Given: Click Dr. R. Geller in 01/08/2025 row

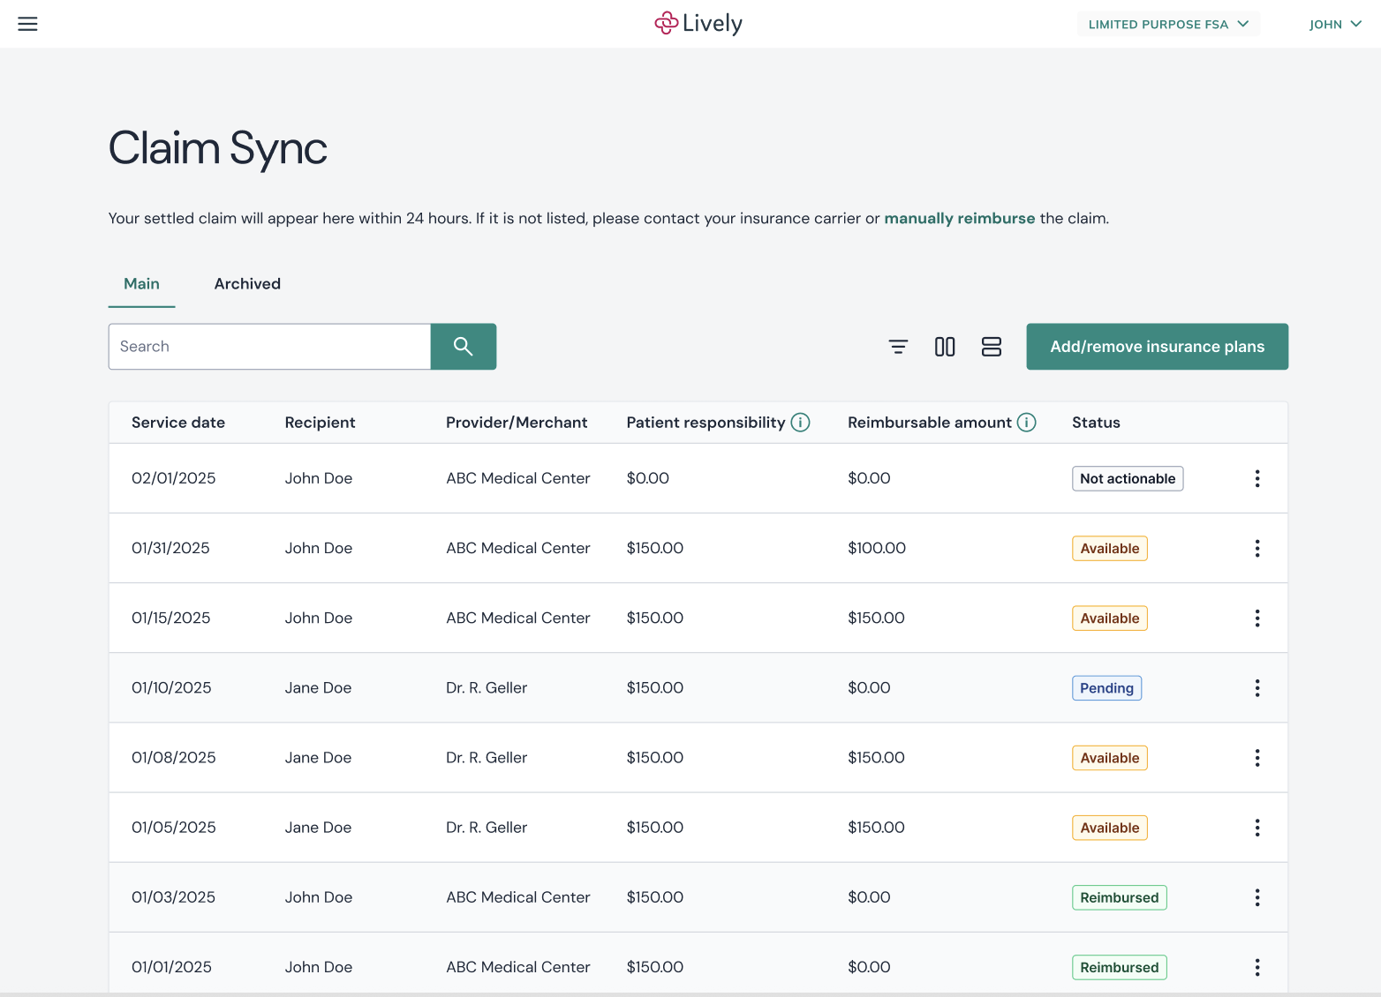Looking at the screenshot, I should tap(487, 758).
